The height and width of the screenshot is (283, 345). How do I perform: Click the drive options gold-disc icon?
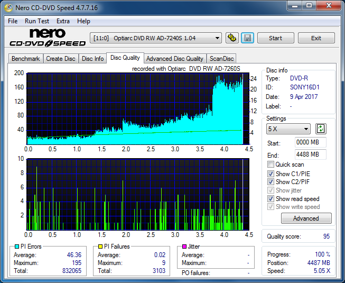click(x=232, y=38)
